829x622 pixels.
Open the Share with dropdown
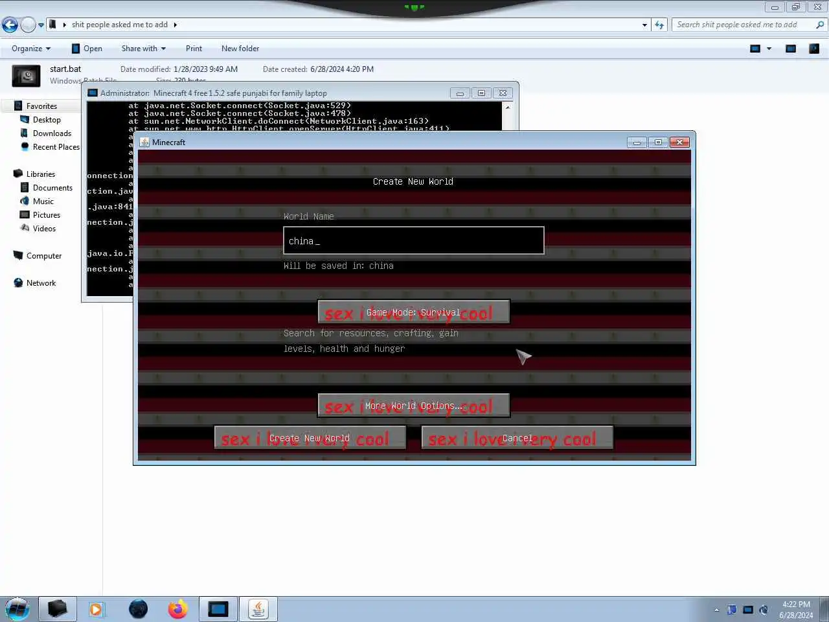pos(143,49)
